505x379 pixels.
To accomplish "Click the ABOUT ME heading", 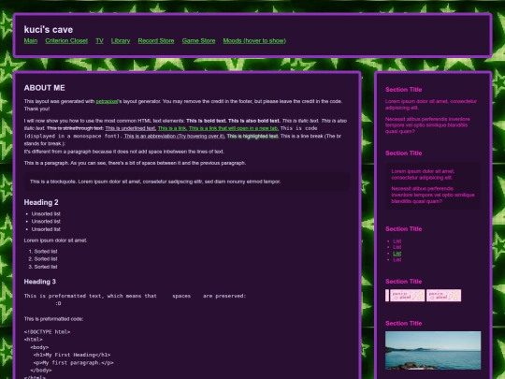I will 45,88.
